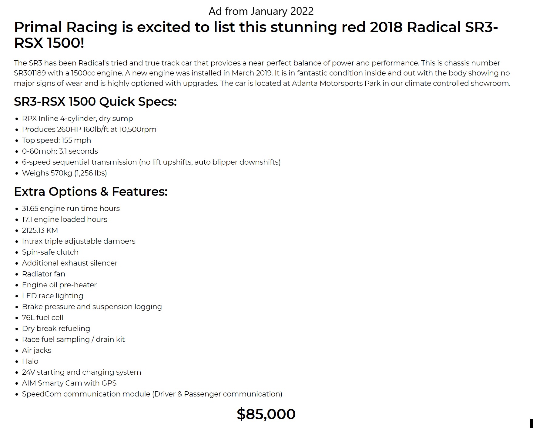Click the "Spin-safe clutch" list item
Screen dimensions: 533x428
point(50,252)
